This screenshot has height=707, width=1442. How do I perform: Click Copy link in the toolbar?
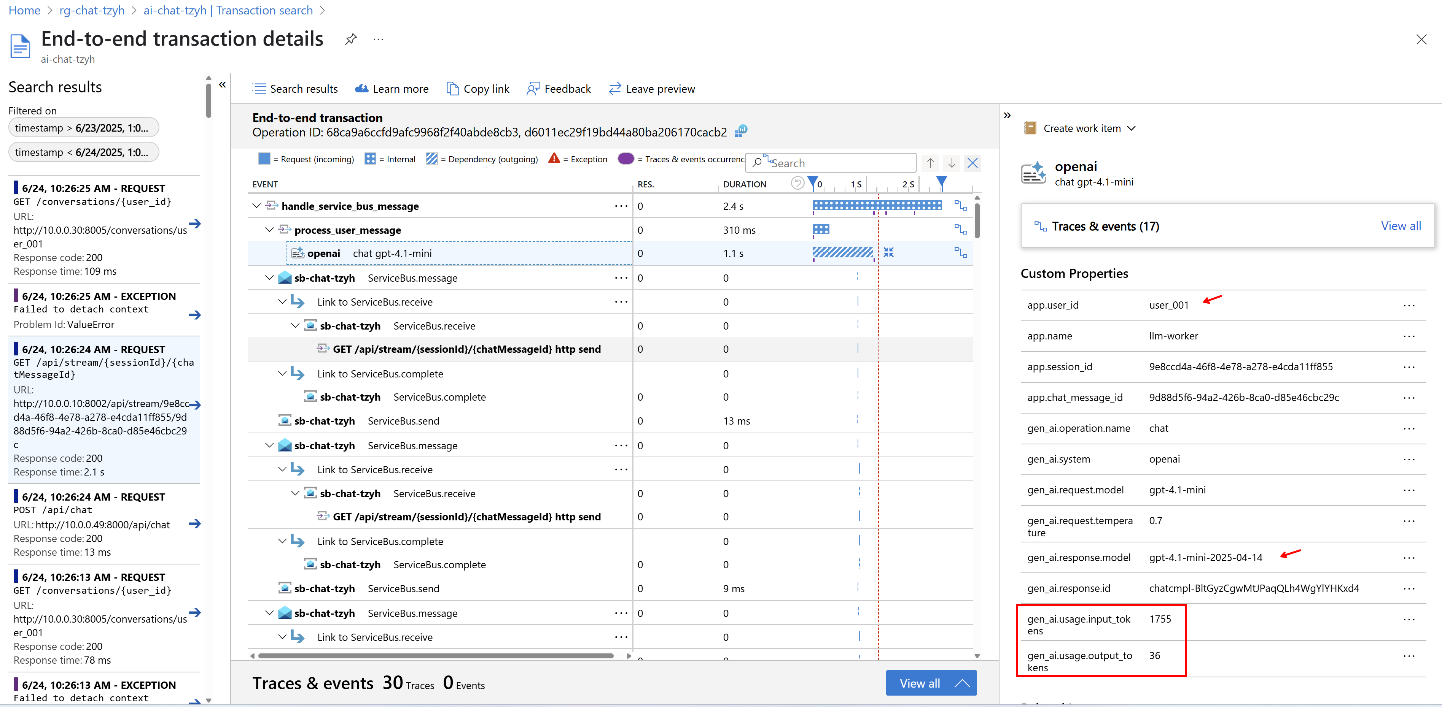[x=477, y=89]
